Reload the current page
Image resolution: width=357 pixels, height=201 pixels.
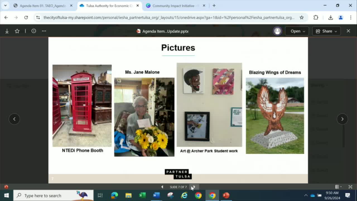pyautogui.click(x=26, y=17)
